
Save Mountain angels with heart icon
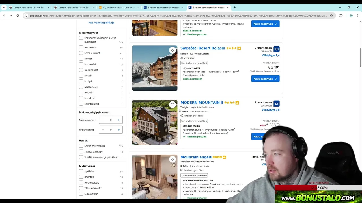(x=173, y=159)
